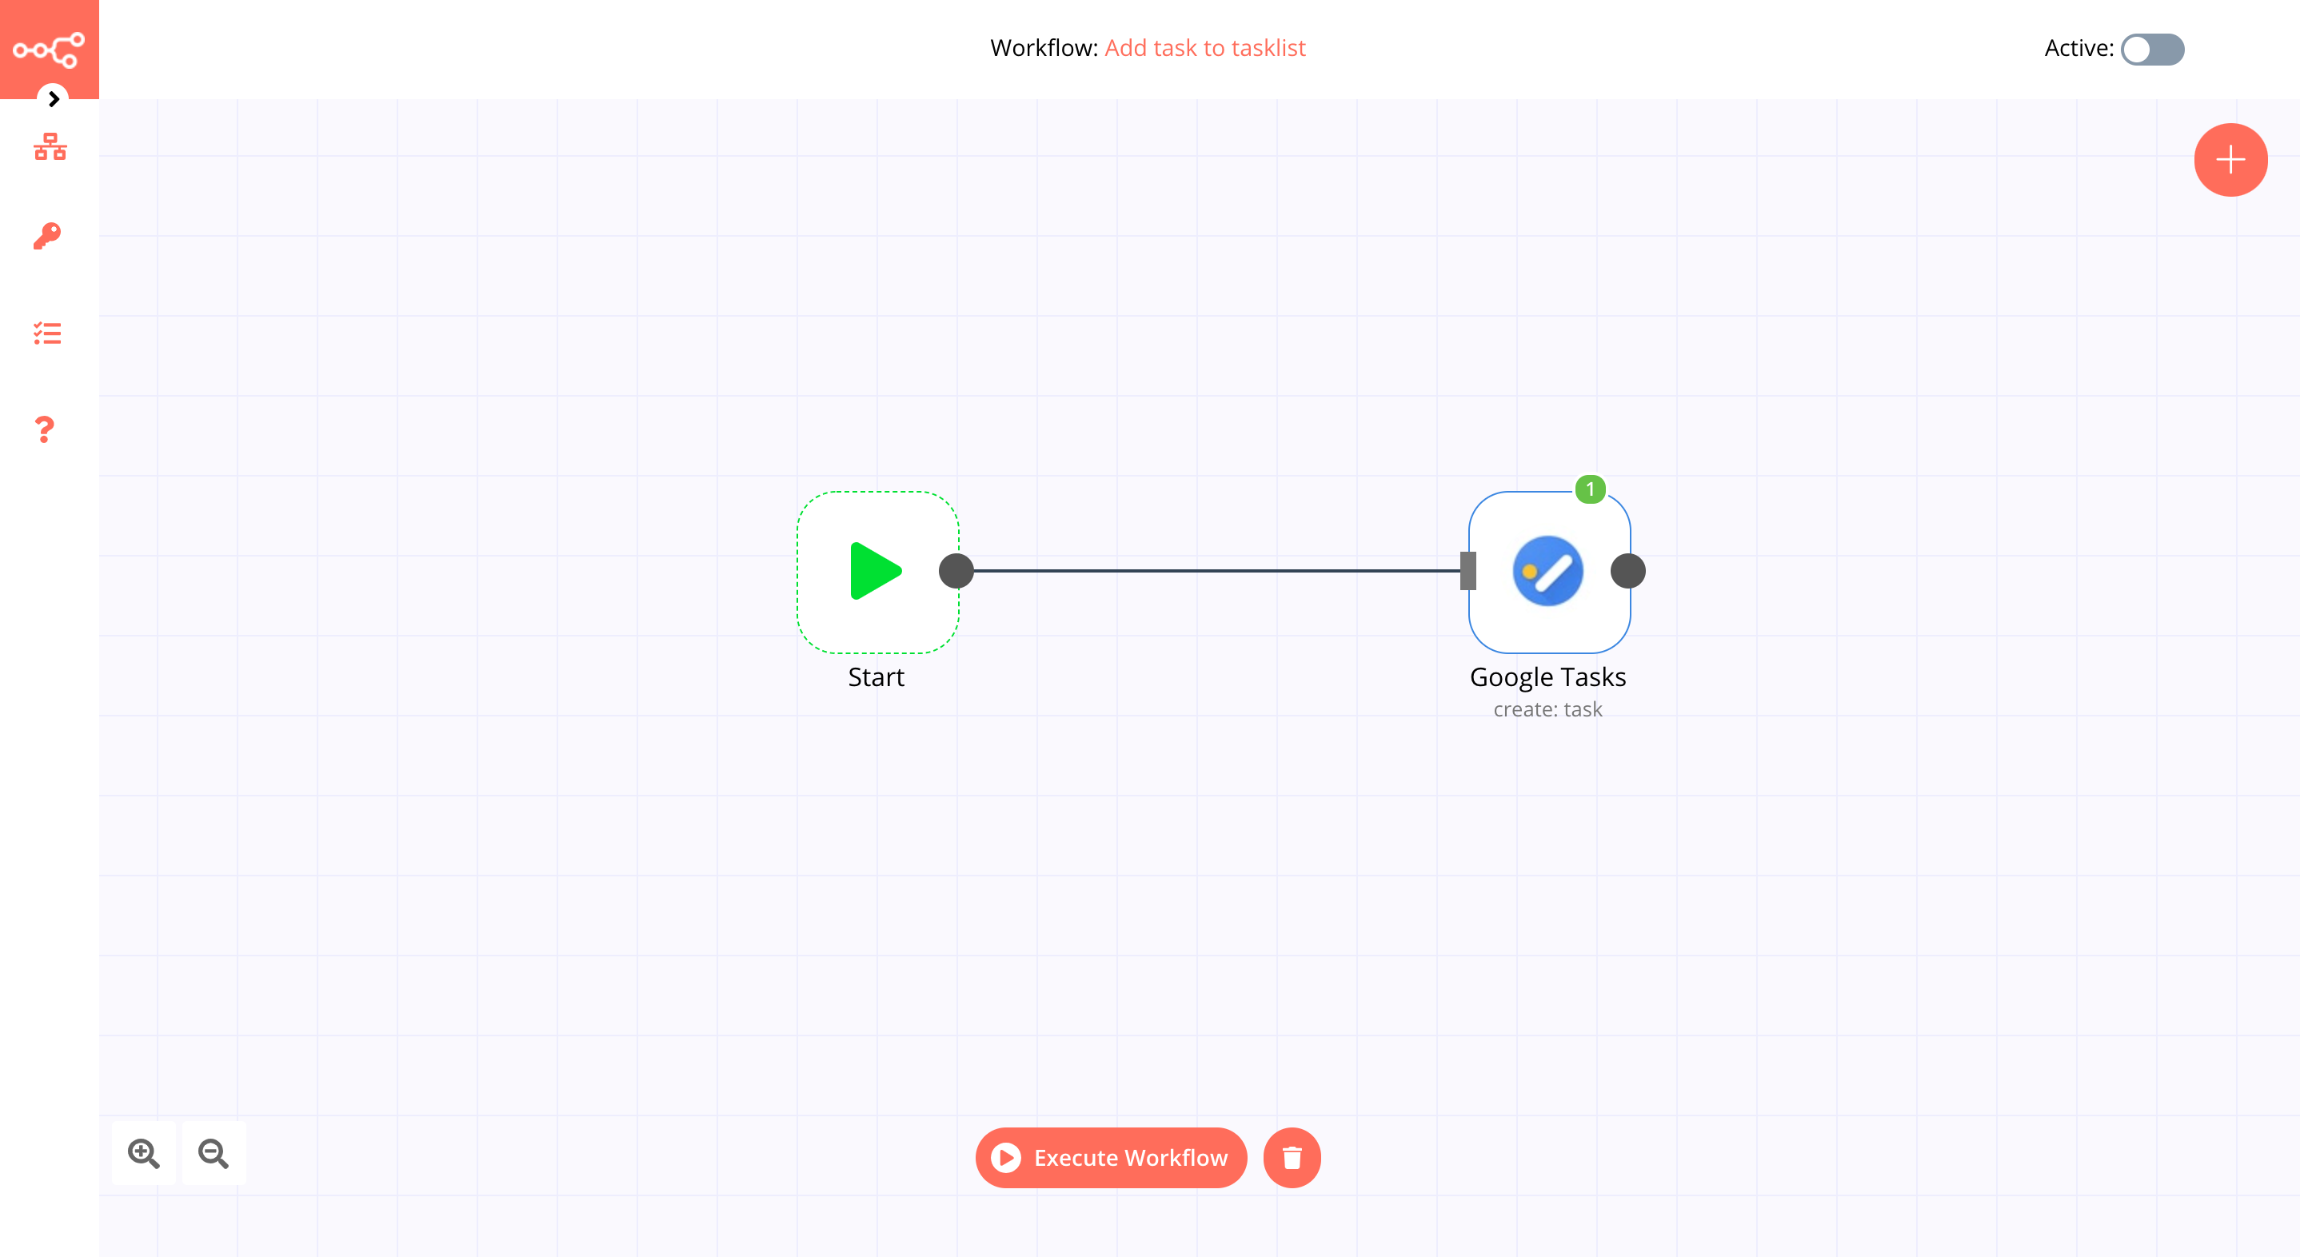Select the Start node

876,570
